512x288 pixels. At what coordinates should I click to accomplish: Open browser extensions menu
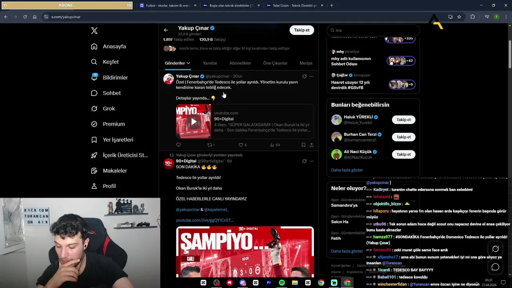point(473,17)
